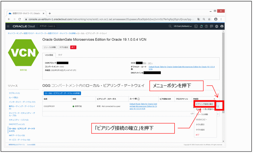Screen dimensions: 253x153
Task: Switch to the VCN情報 tab
Action: coord(49,55)
